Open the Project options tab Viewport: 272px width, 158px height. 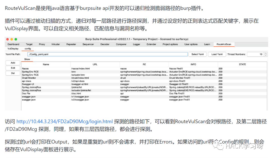170,44
